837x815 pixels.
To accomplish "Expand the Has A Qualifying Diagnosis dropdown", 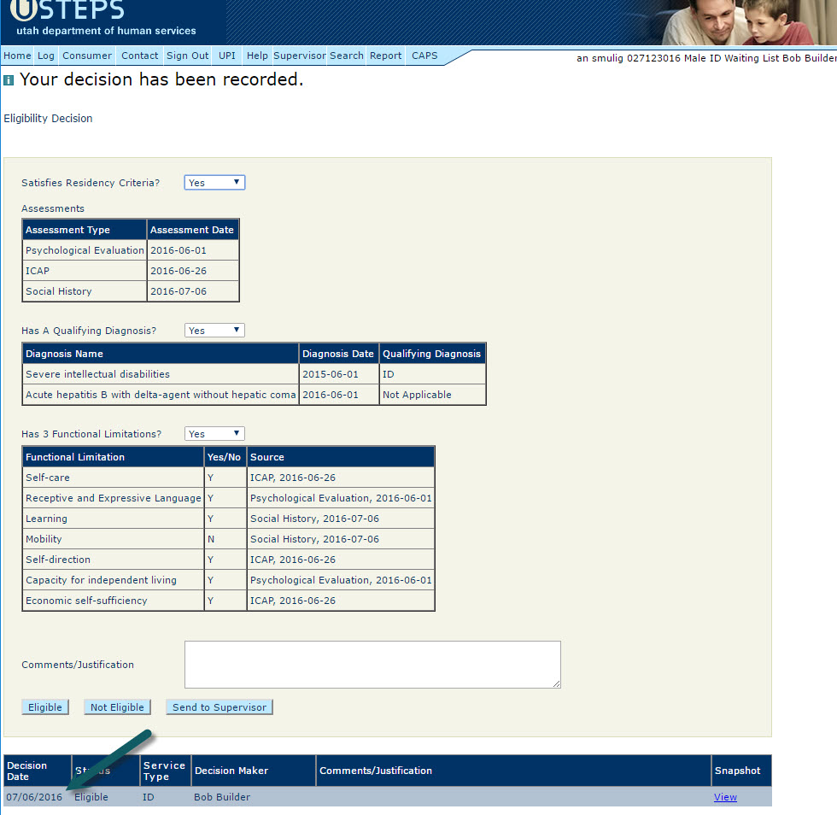I will (214, 331).
